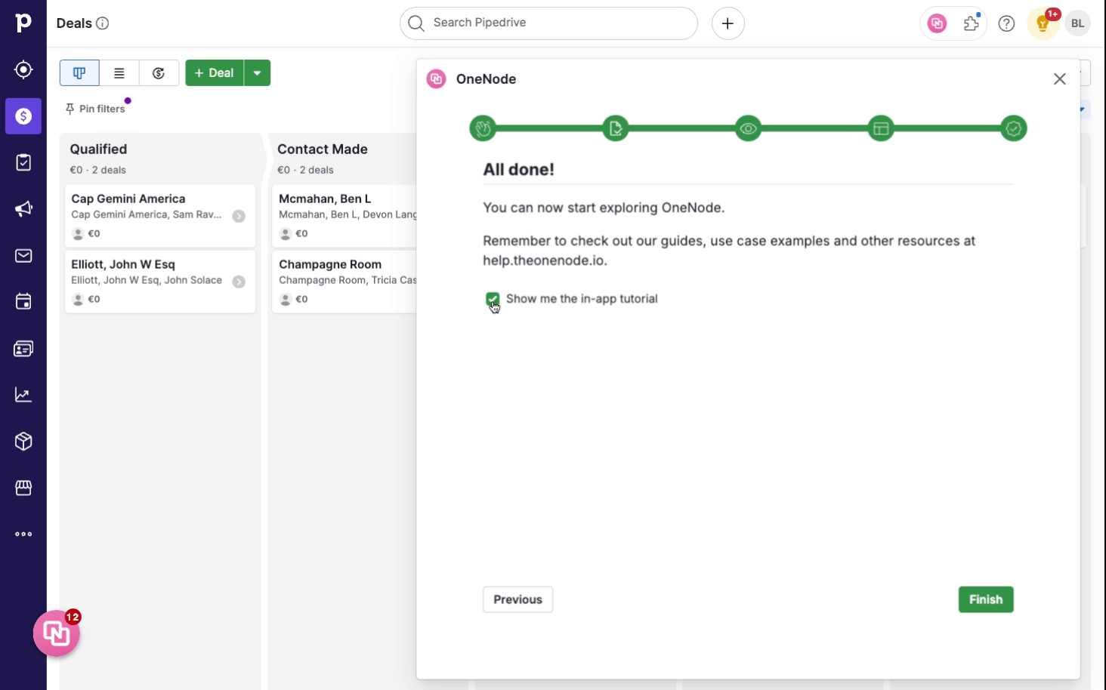Open Products box icon in sidebar
Screen dimensions: 1106x690
coord(23,442)
